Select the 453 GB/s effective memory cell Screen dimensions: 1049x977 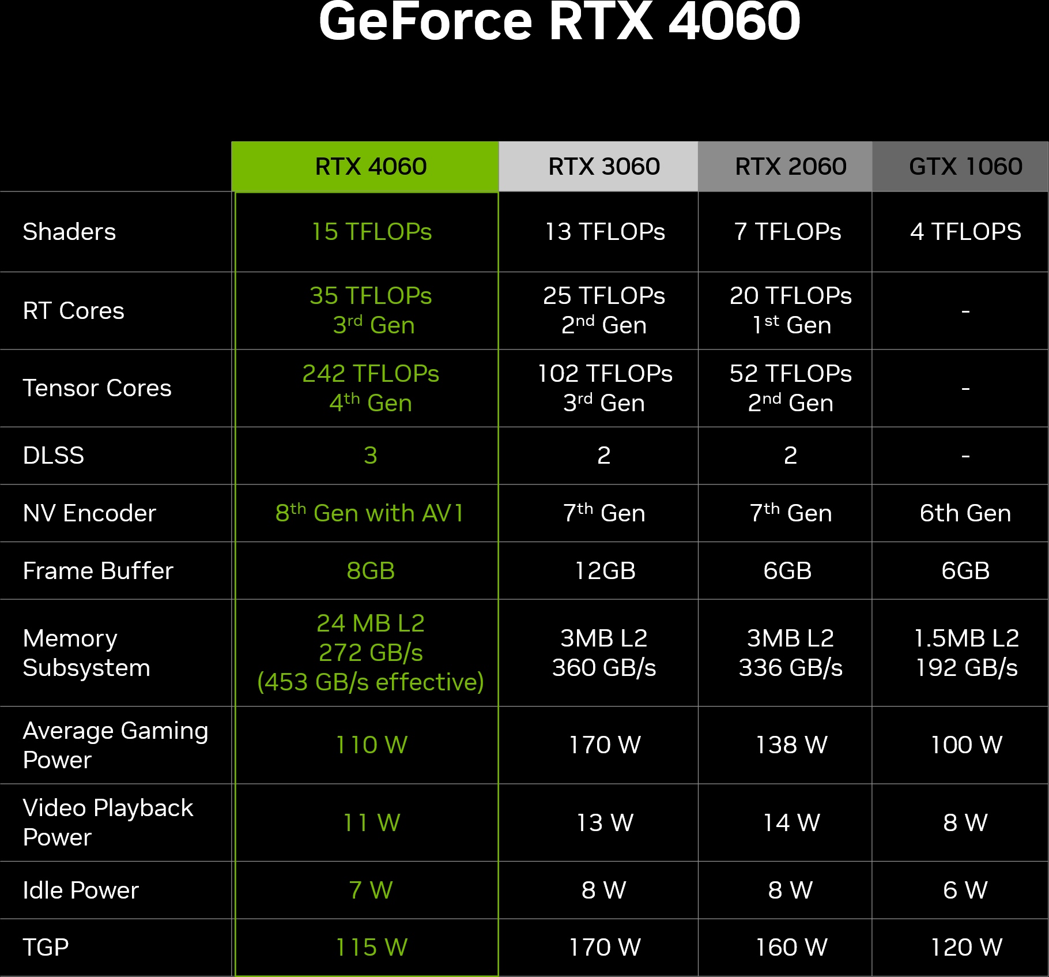coord(370,682)
